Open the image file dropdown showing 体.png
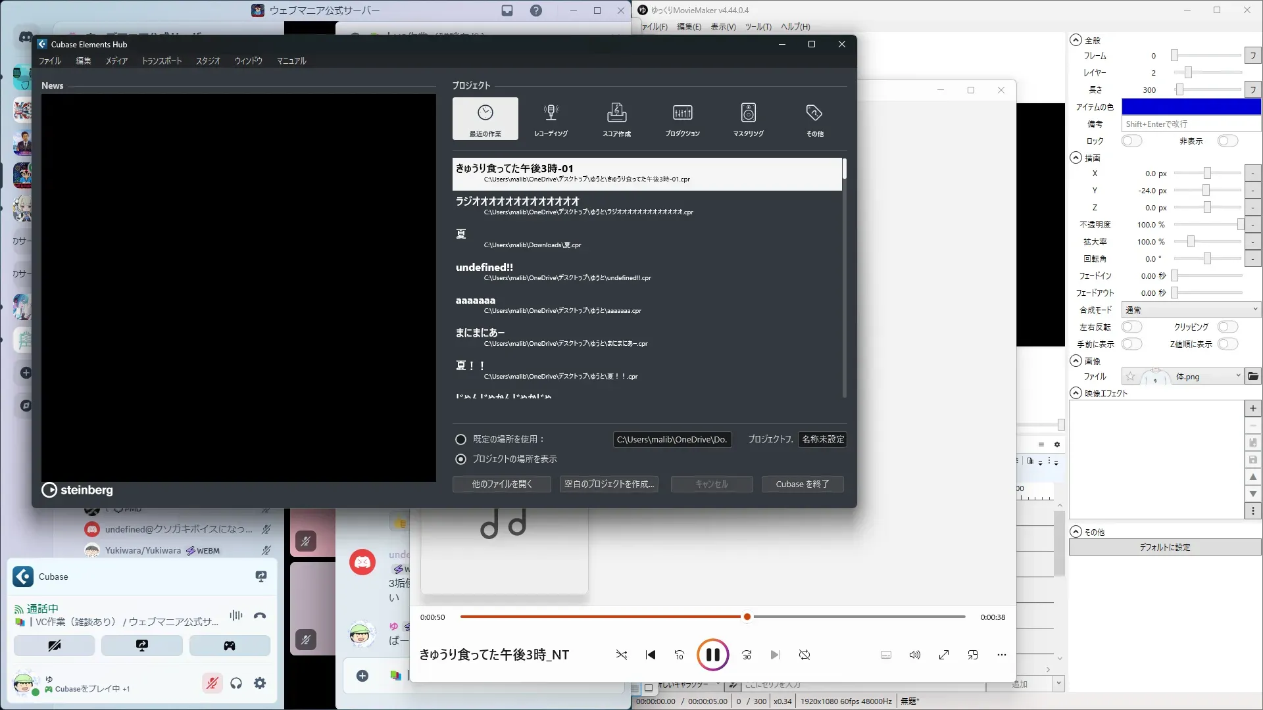 [x=1191, y=377]
